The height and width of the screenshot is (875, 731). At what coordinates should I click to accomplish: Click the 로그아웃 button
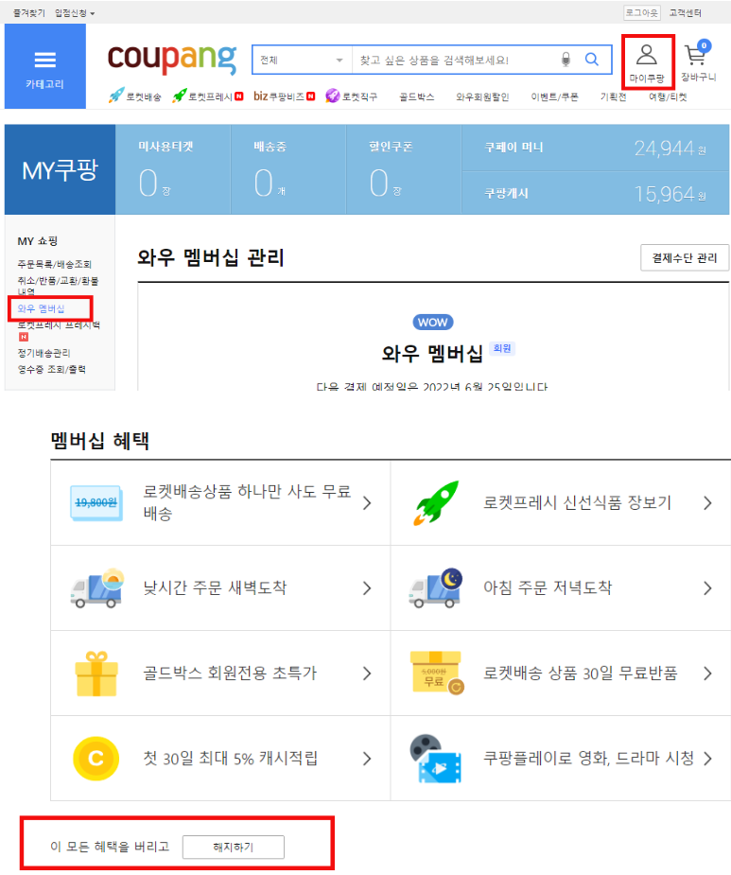642,12
